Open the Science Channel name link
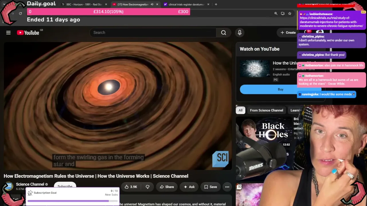The width and height of the screenshot is (367, 206). click(x=30, y=184)
